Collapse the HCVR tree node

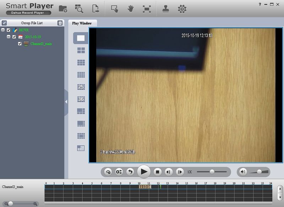pos(3,30)
